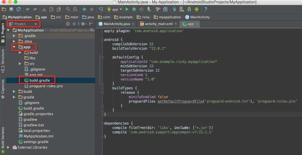Click the Save All floppy disk icon
Image resolution: width=302 pixels, height=155 pixels.
point(11,9)
